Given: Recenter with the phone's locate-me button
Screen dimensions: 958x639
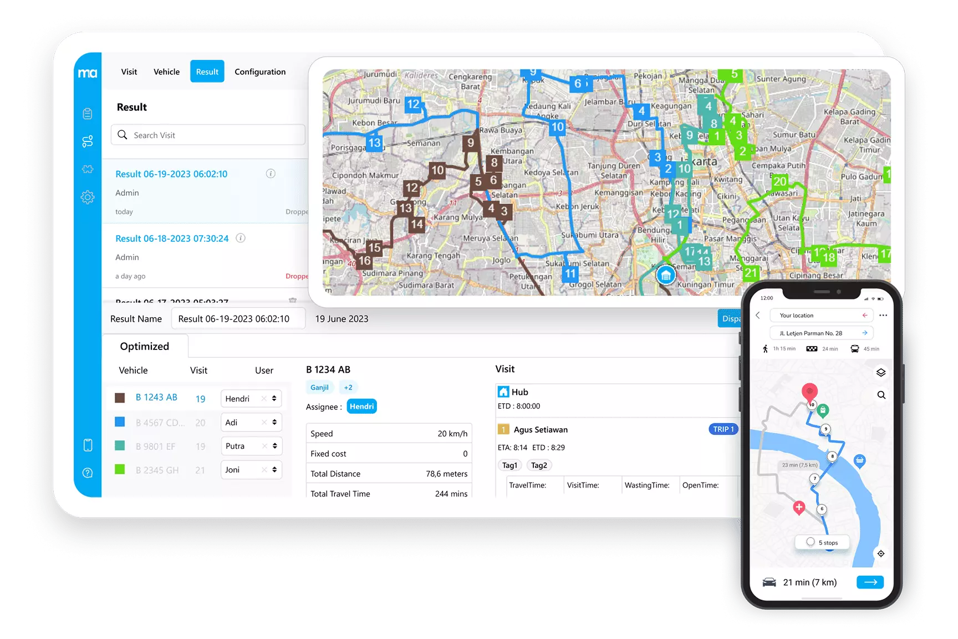Looking at the screenshot, I should pyautogui.click(x=881, y=554).
